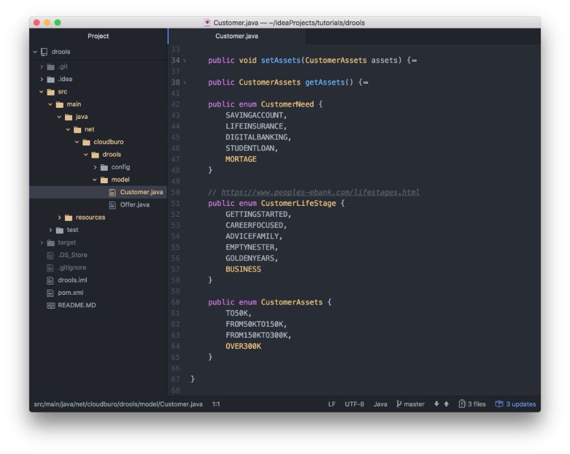The height and width of the screenshot is (454, 570).
Task: Unfold the collapsed getAssets method at line 38
Action: (184, 82)
